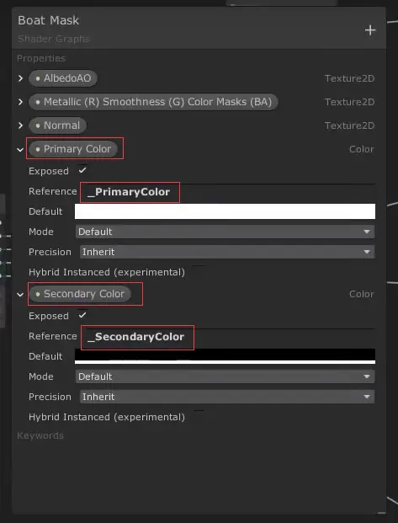
Task: Edit the _SecondaryColor reference field
Action: click(228, 337)
